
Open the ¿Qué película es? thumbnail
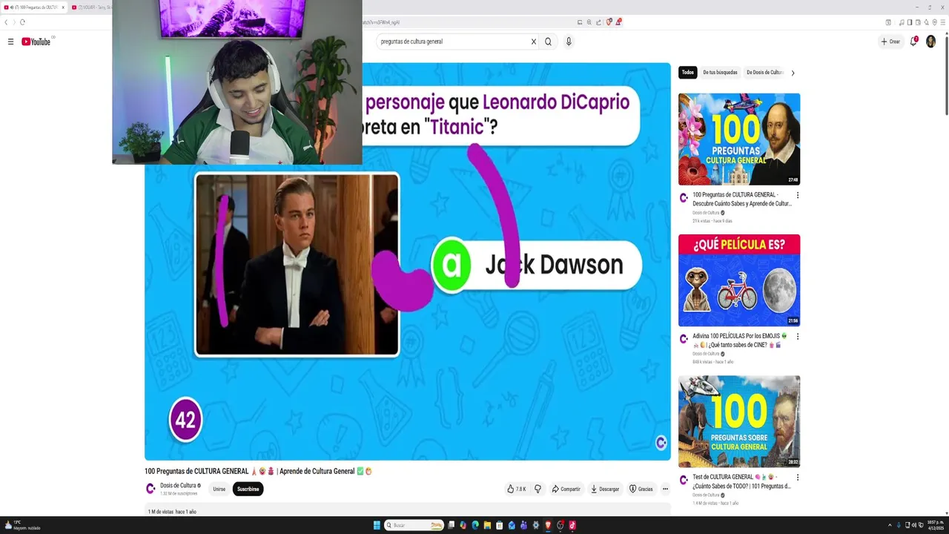point(739,280)
